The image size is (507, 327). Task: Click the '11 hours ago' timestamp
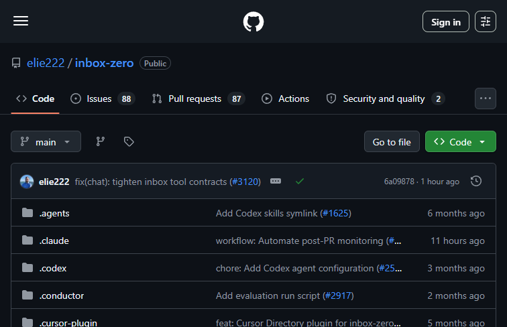pyautogui.click(x=457, y=241)
